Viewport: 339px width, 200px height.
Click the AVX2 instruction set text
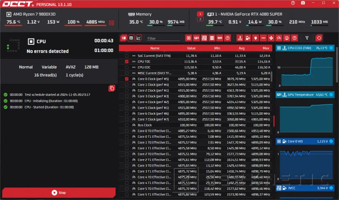(x=70, y=67)
